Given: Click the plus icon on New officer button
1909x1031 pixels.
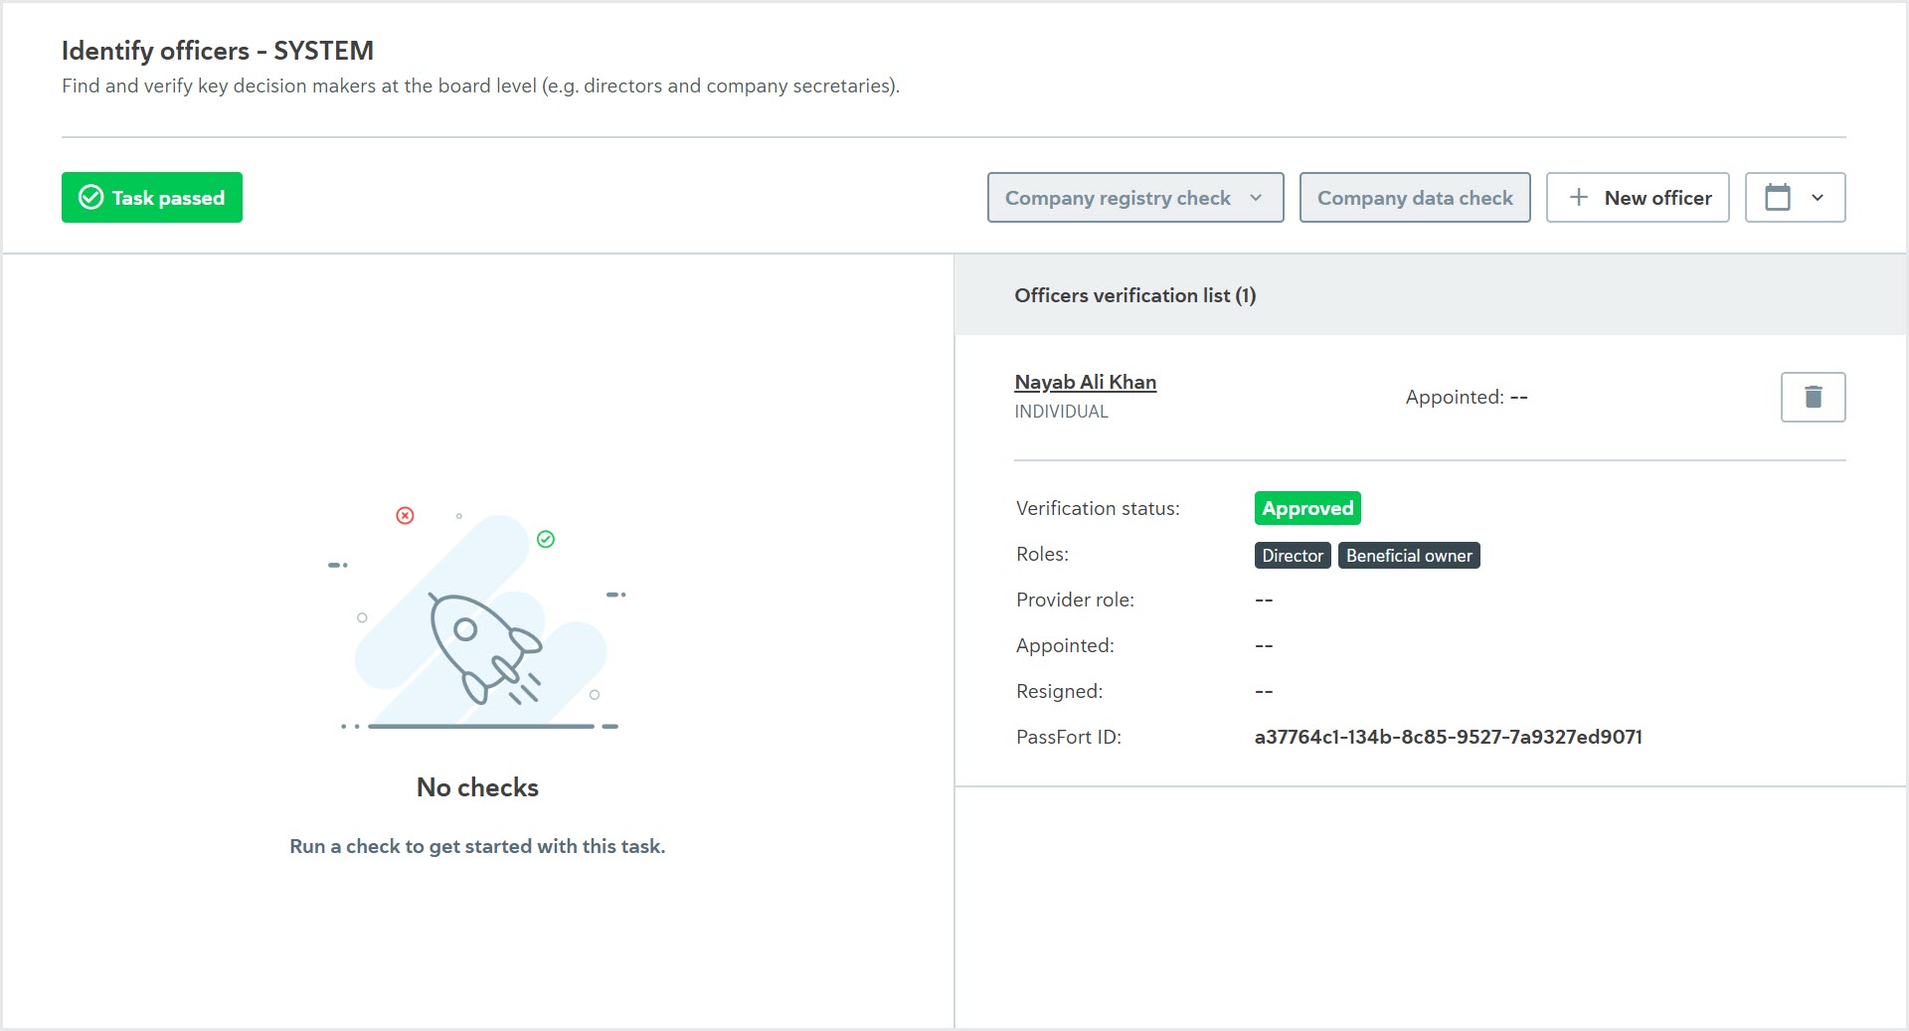Looking at the screenshot, I should pyautogui.click(x=1578, y=197).
